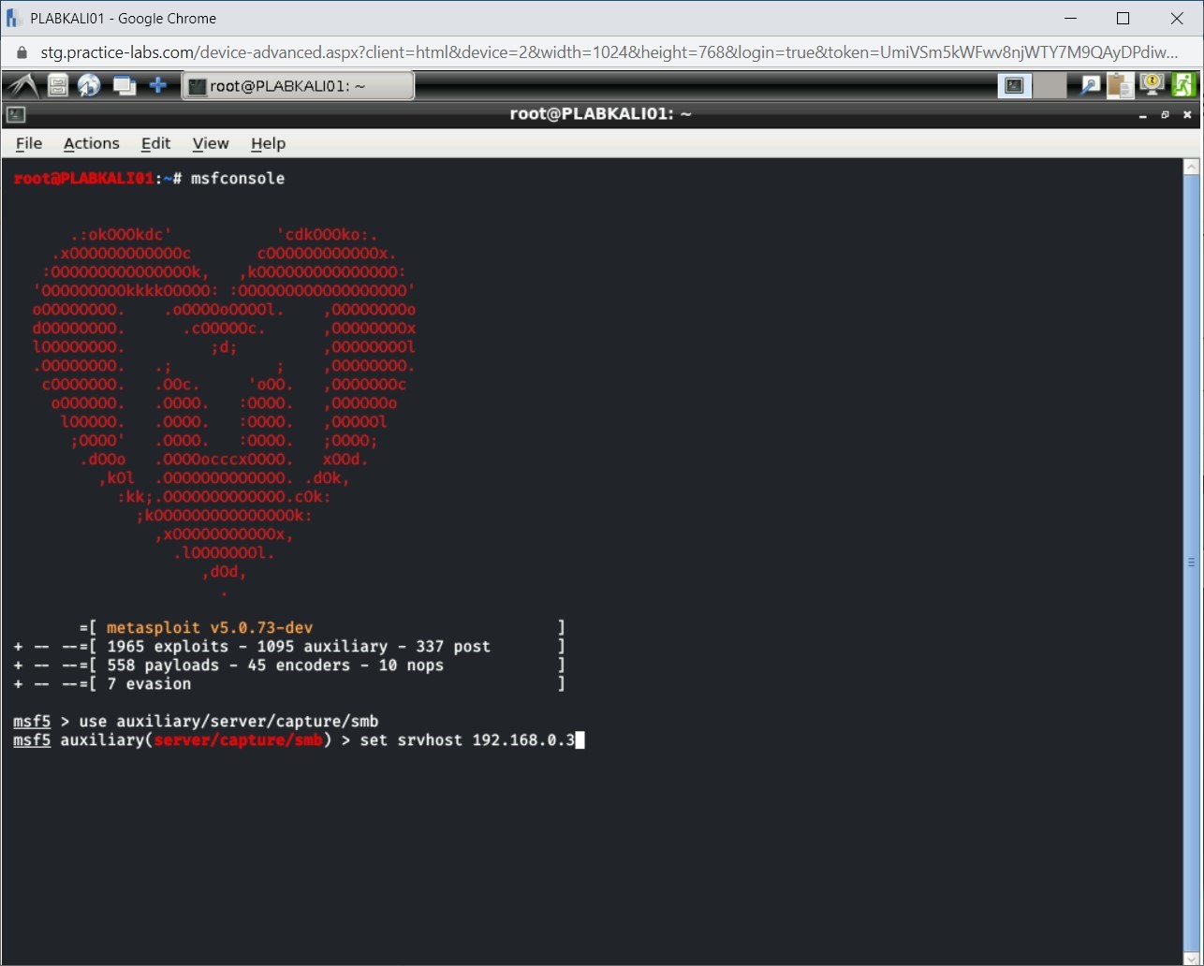The image size is (1204, 966).
Task: Open the Actions menu
Action: [91, 143]
